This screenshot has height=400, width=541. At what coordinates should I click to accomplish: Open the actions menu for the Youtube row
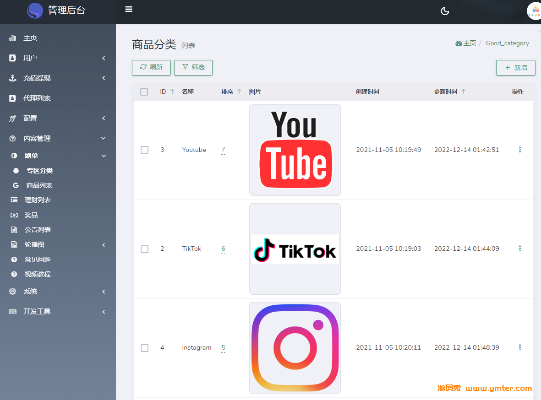pos(519,150)
